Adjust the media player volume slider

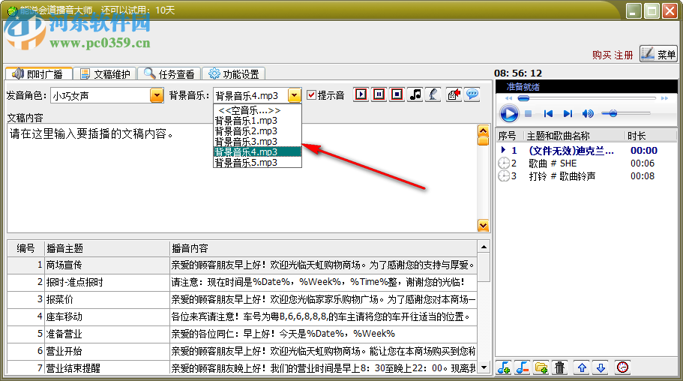(x=626, y=114)
